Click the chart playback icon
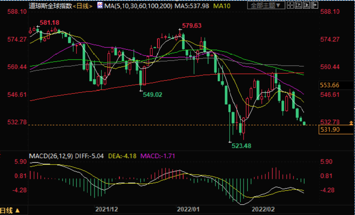Image resolution: width=355 pixels, height=215 pixels. click(x=306, y=5)
